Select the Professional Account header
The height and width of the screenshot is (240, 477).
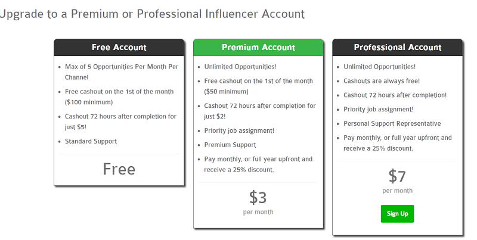tap(398, 47)
